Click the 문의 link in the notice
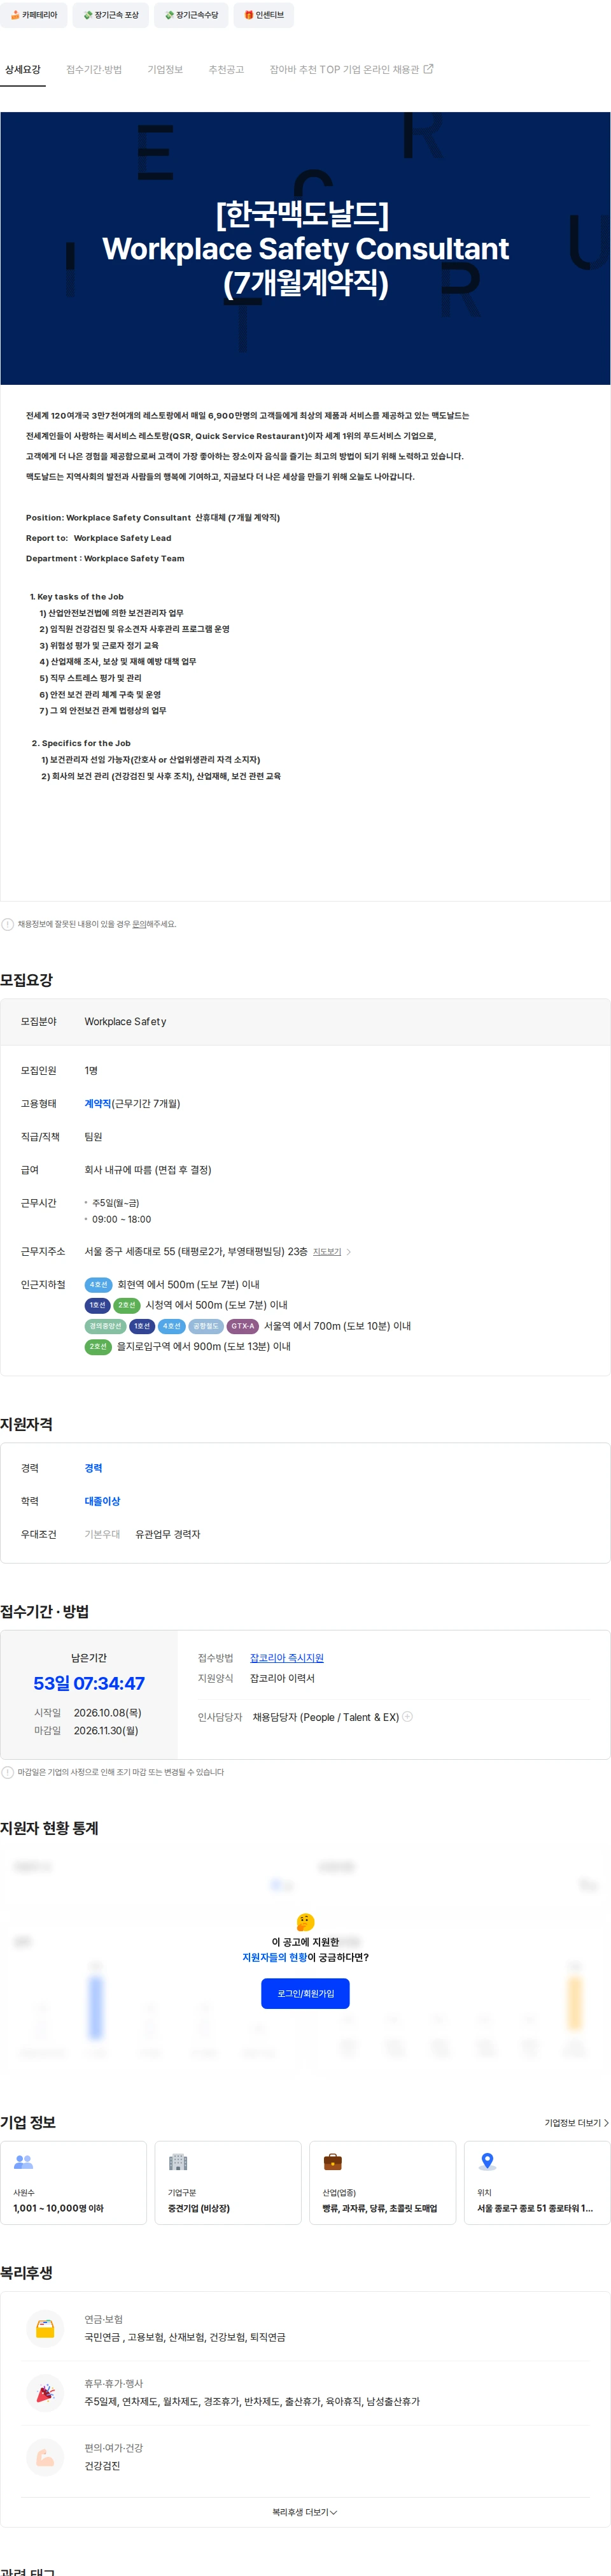The width and height of the screenshot is (611, 2576). pos(140,924)
